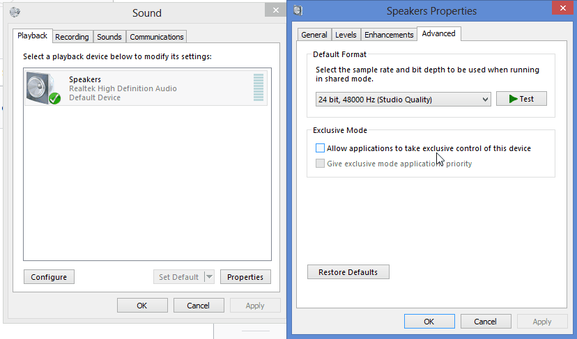Click the Configure button
Screen dimensions: 577x339
pyautogui.click(x=49, y=277)
